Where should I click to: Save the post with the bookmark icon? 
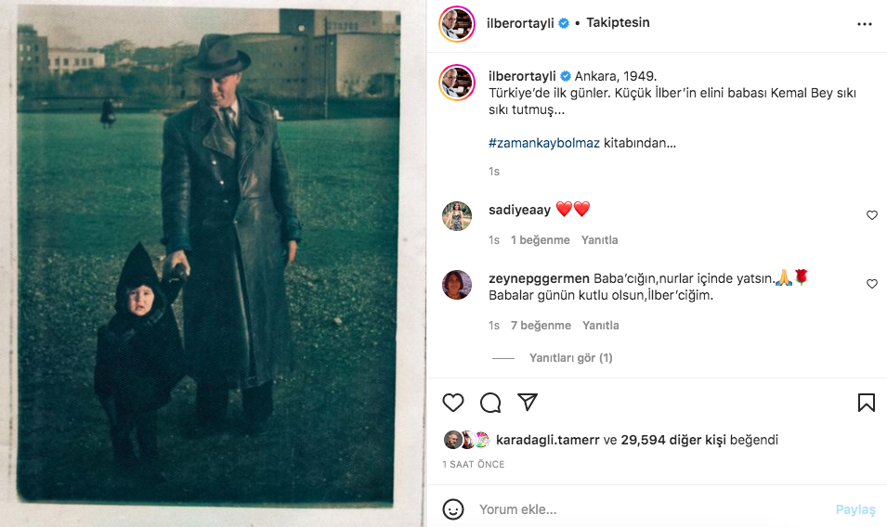click(x=866, y=403)
